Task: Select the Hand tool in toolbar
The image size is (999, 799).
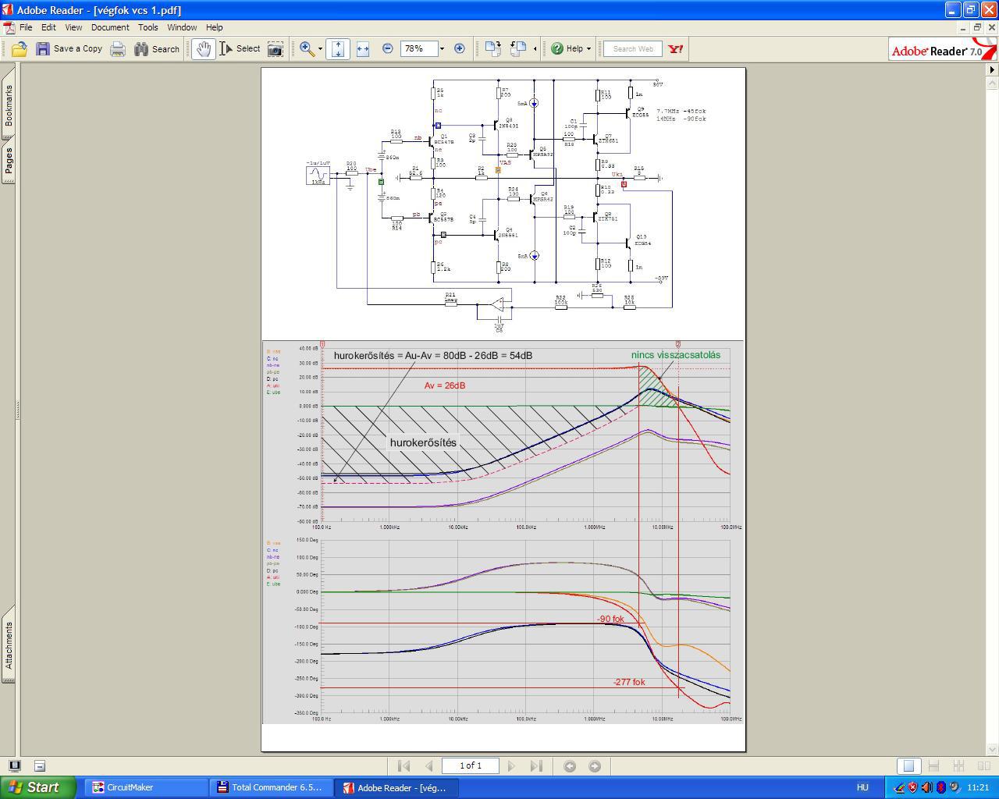Action: (x=203, y=49)
